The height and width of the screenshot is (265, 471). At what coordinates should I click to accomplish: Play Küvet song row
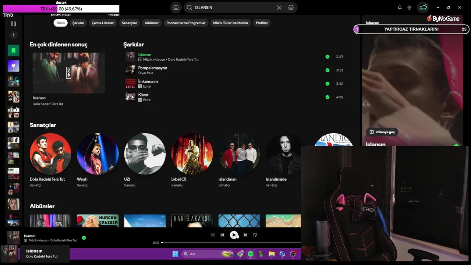[235, 97]
